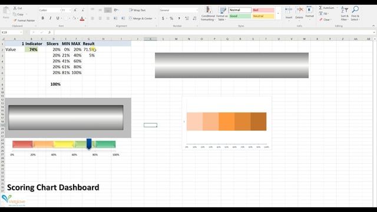Apply bold formatting
This screenshot has width=377, height=212.
(x=43, y=18)
